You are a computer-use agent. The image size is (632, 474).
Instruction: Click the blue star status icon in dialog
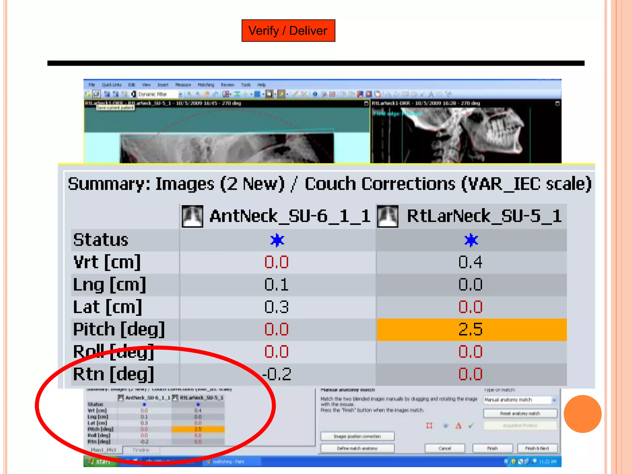pyautogui.click(x=445, y=426)
